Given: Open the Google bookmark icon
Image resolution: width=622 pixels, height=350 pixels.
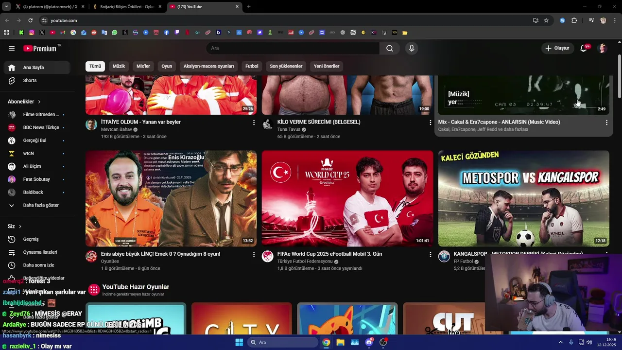Looking at the screenshot, I should (x=73, y=33).
